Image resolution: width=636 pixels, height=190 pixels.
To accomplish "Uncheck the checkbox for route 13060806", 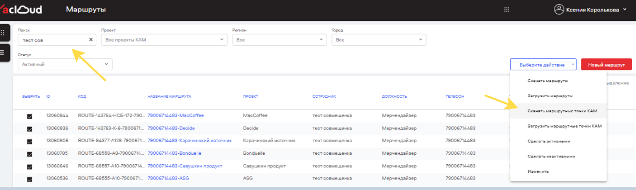I will 29,141.
